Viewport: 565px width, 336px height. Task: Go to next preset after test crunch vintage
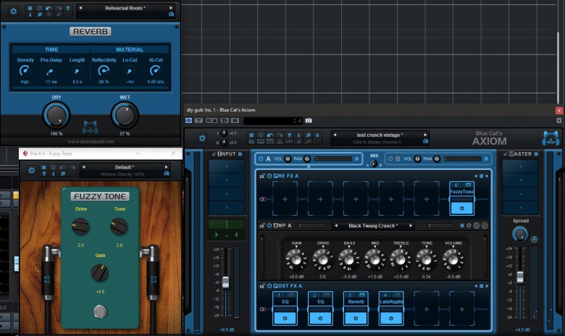[425, 135]
